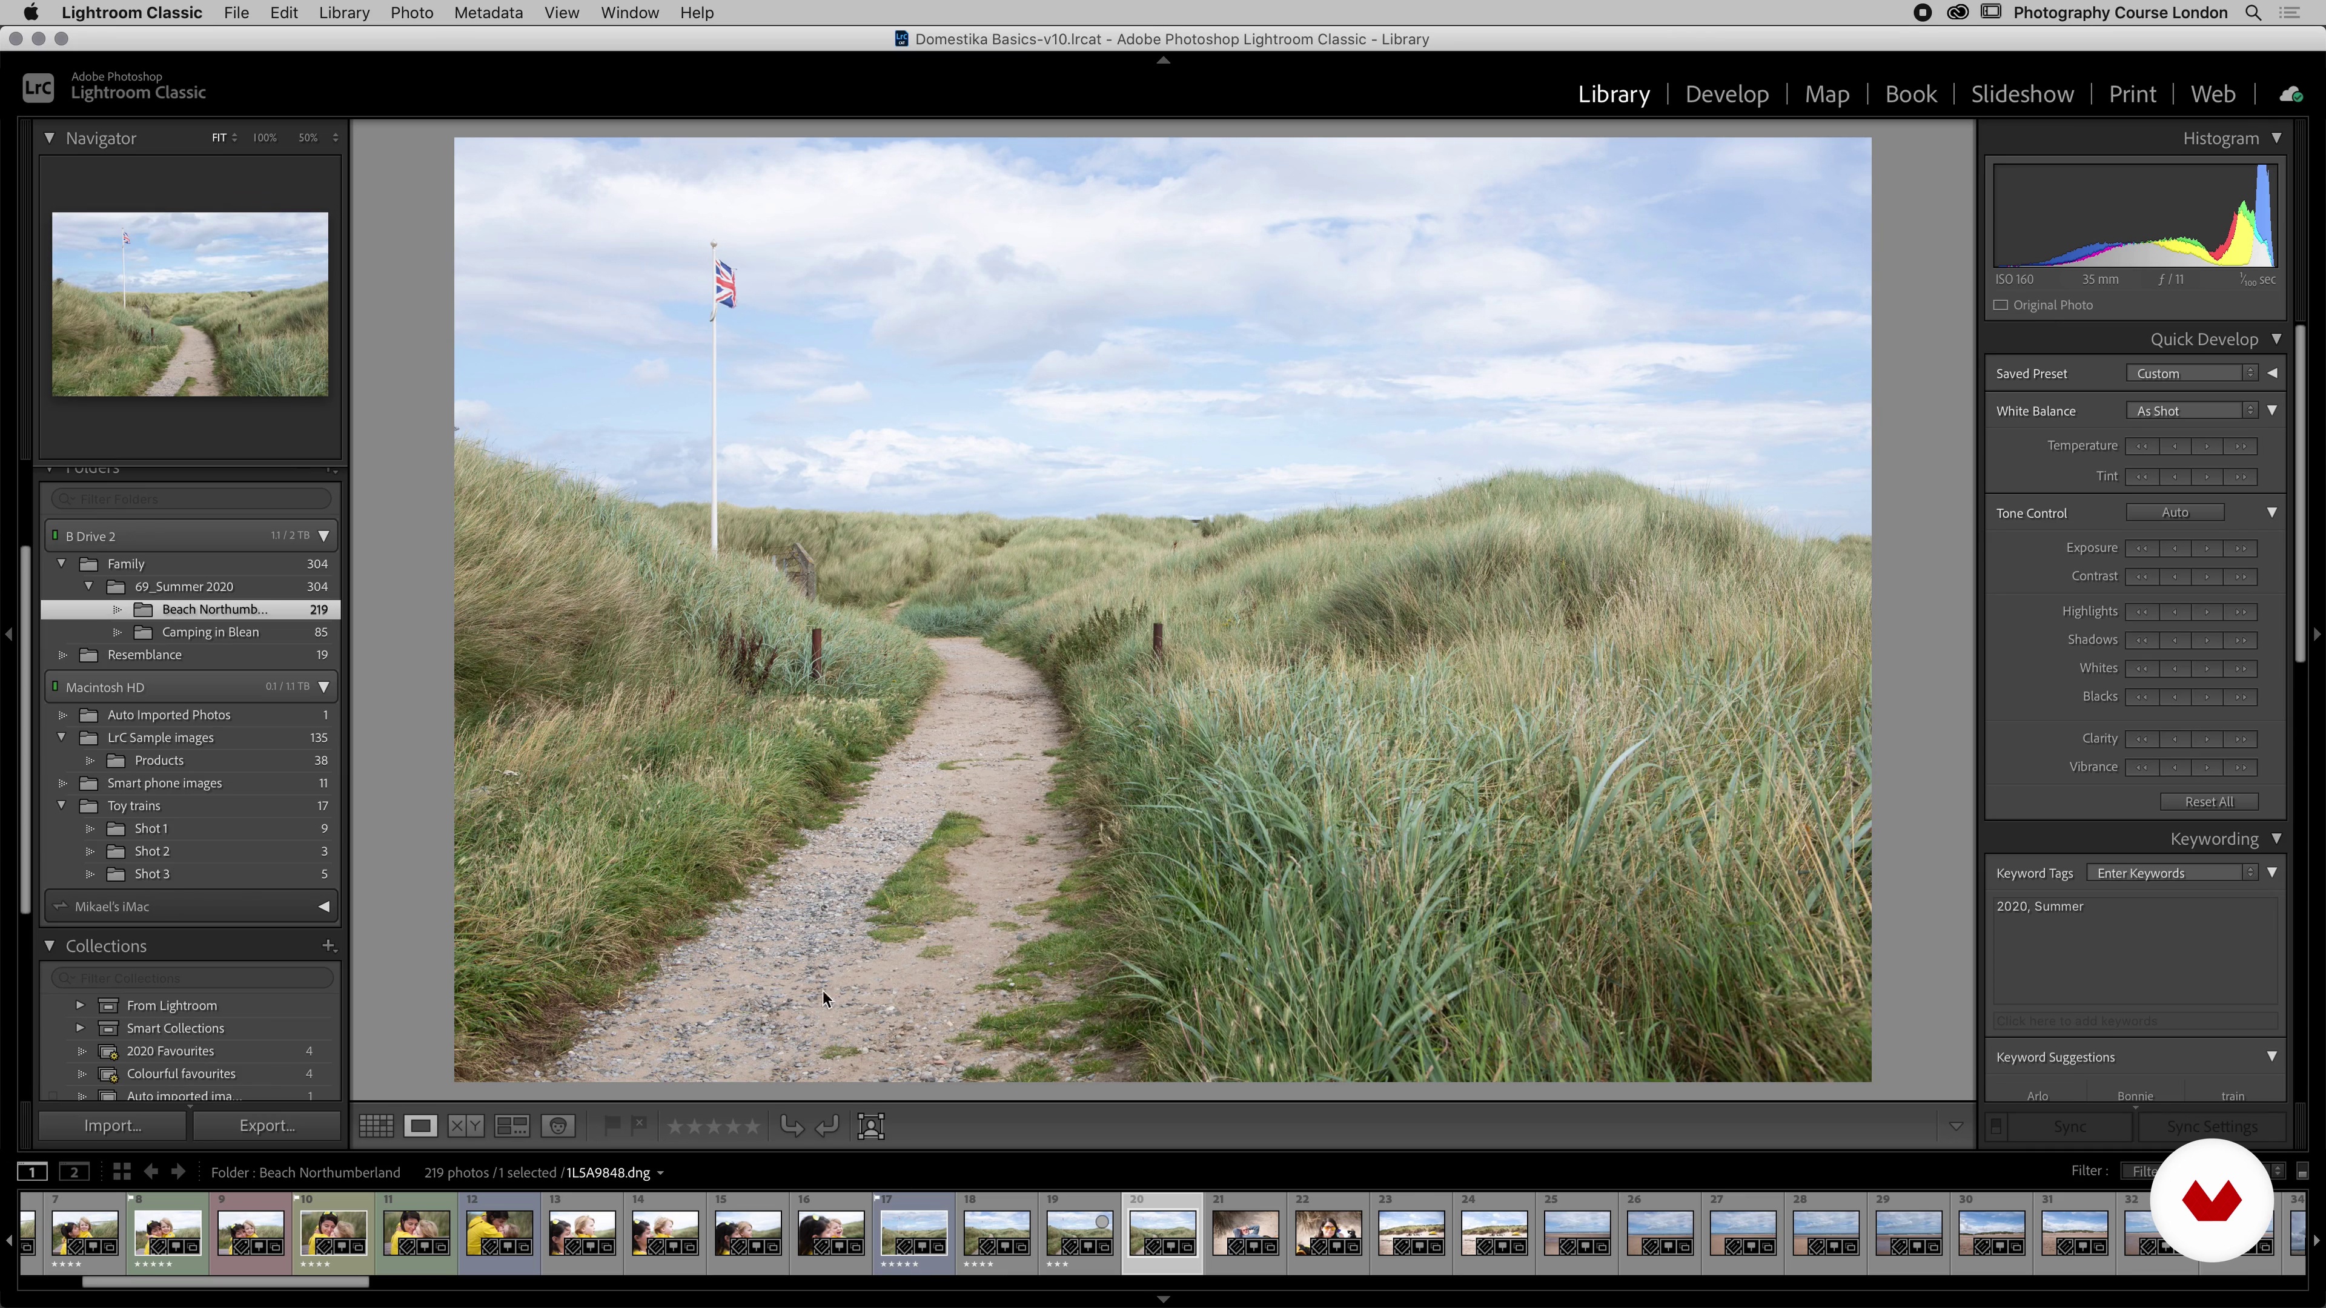
Task: Click the Import button
Action: click(112, 1126)
